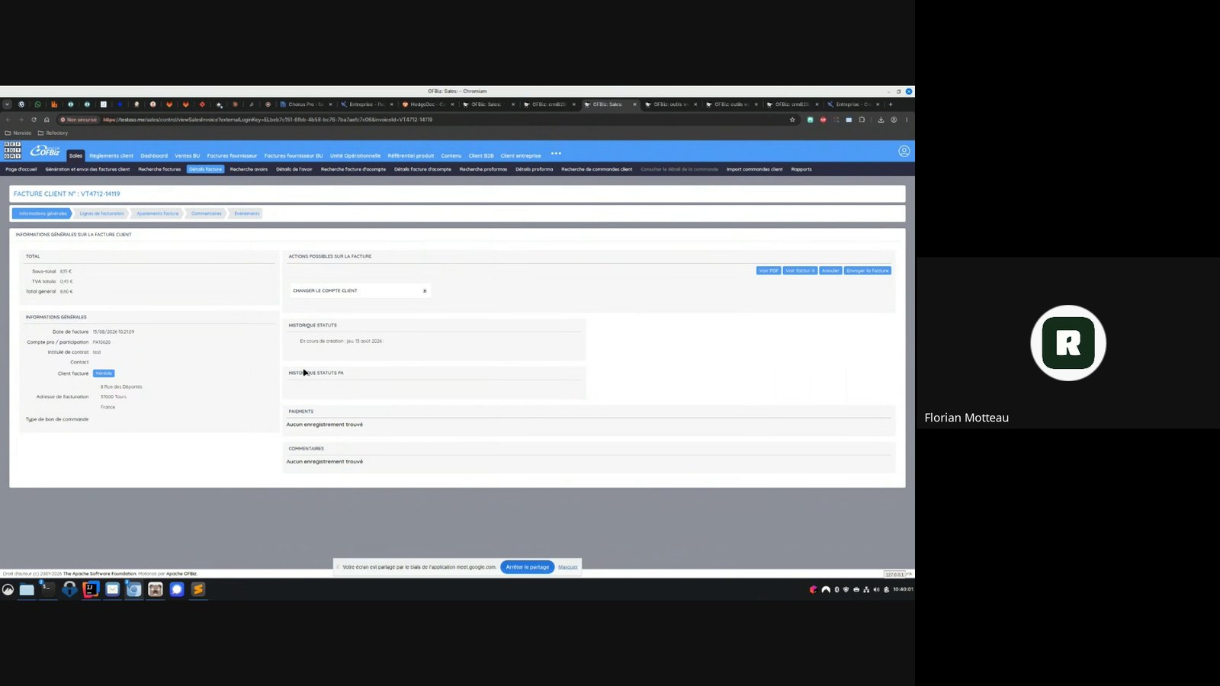Viewport: 1220px width, 686px height.
Task: Open the 'Règlements client' menu
Action: [x=111, y=155]
